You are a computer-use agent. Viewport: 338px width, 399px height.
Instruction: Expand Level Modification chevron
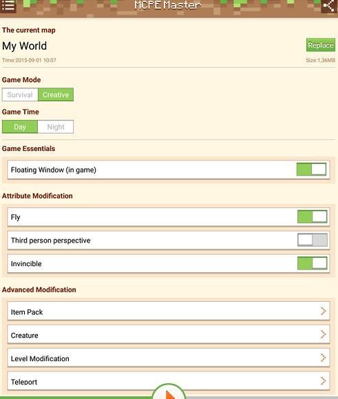[x=323, y=358]
